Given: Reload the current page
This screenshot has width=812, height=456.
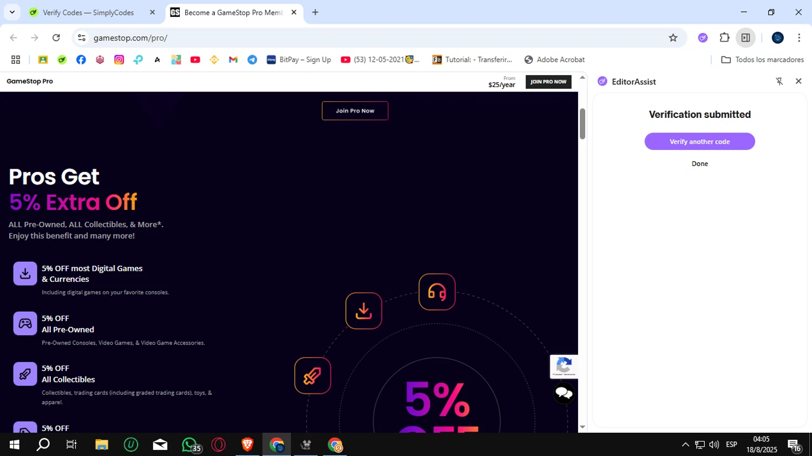Looking at the screenshot, I should (x=56, y=38).
